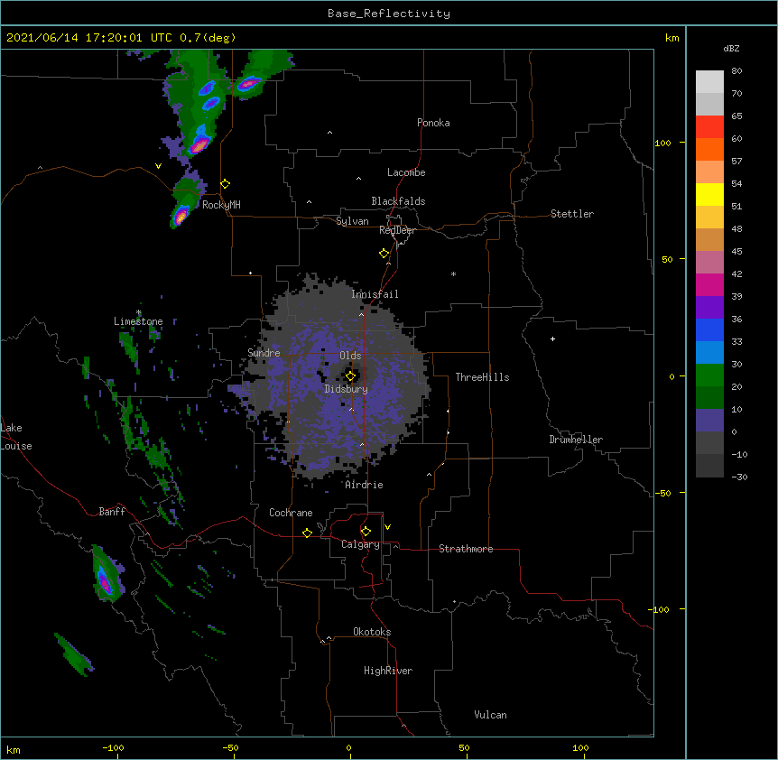Click the Lacombe city label
Screen dimensions: 778x760
(406, 172)
